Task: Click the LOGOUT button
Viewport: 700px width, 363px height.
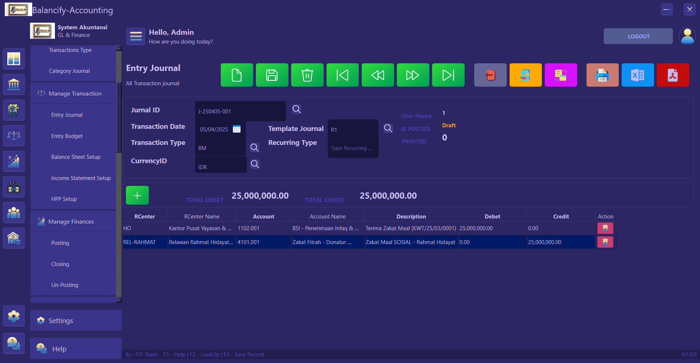Action: pos(638,36)
